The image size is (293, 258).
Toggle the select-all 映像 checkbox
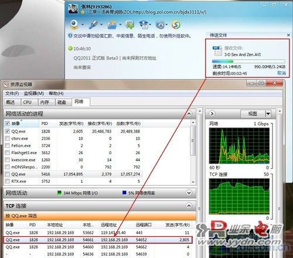tap(7, 123)
